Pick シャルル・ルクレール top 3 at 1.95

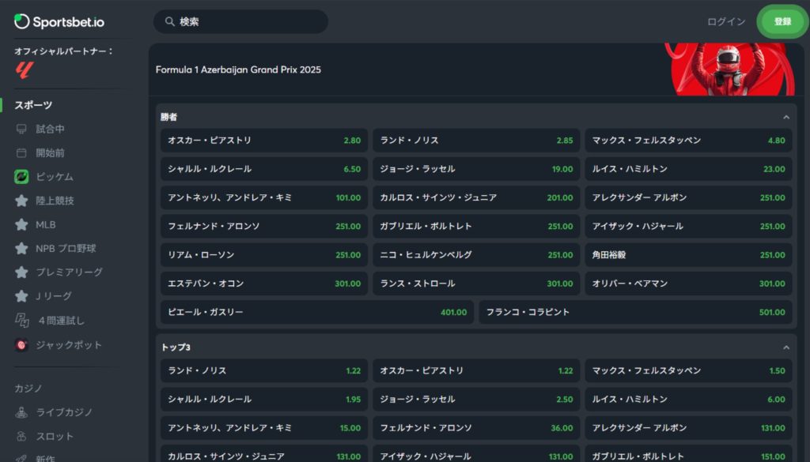tap(264, 399)
